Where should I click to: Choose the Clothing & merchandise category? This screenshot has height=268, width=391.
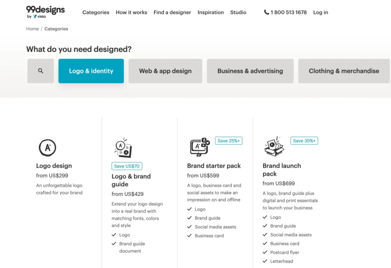(344, 71)
